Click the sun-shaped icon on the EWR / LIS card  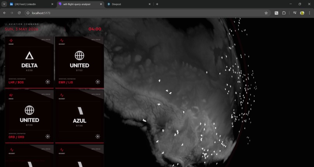click(x=97, y=82)
